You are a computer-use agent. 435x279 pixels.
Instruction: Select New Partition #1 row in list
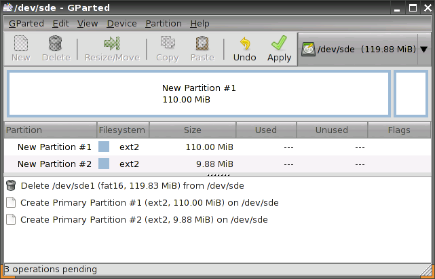pyautogui.click(x=54, y=147)
